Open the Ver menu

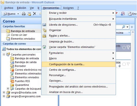pos(32,8)
